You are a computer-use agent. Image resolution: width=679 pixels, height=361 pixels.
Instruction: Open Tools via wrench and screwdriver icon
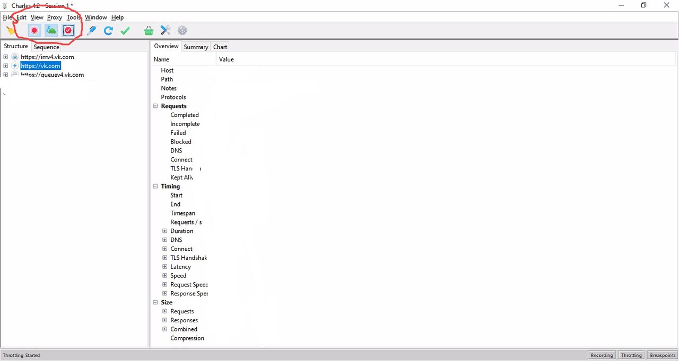coord(166,31)
